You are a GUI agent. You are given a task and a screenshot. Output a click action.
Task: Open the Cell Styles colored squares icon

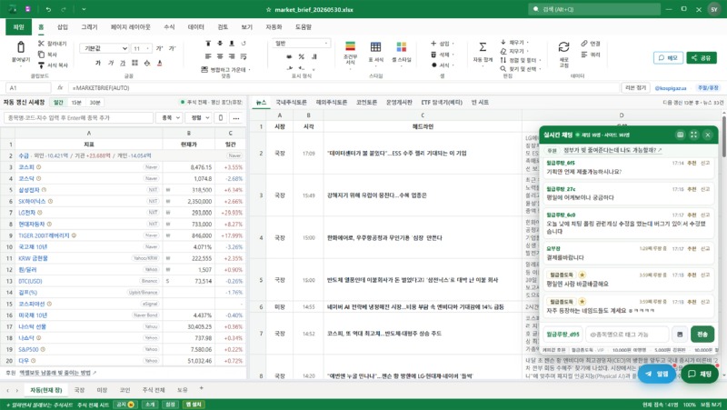point(402,46)
